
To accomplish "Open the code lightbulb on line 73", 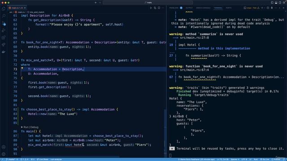I will (x=22, y=68).
